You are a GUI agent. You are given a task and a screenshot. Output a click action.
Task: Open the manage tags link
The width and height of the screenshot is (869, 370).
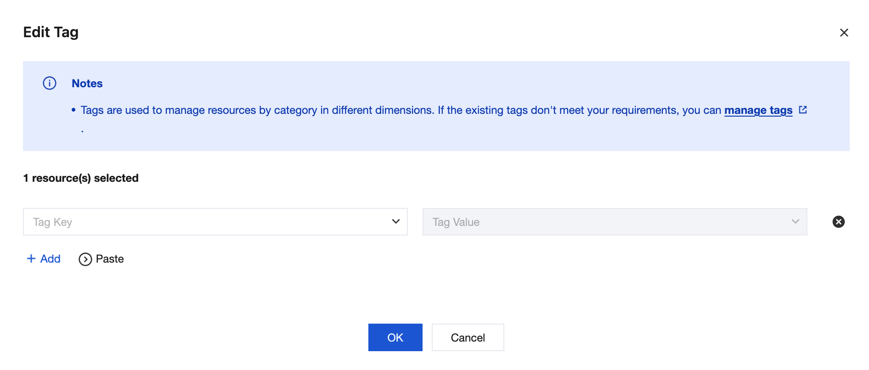point(758,110)
